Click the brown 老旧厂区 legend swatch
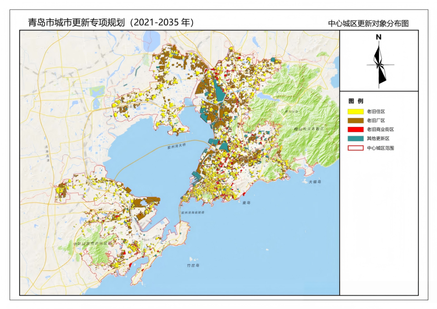This screenshot has width=437, height=309. click(356, 120)
